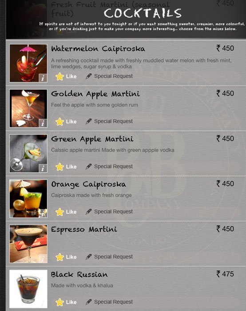Click the pencil icon for Watermelon Caipiroska
Viewport: 246px width, 311px height.
pos(89,76)
